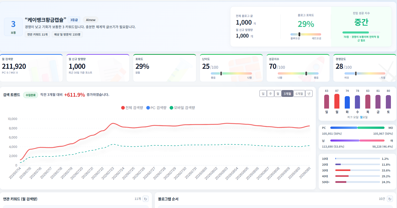This screenshot has width=397, height=208.
Task: Click the AInew tag badge
Action: pyautogui.click(x=91, y=20)
